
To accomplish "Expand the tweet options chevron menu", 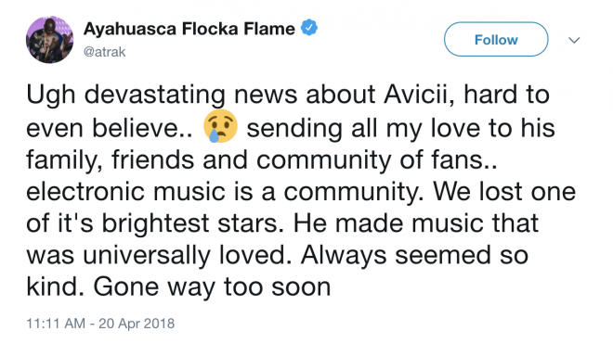I will [573, 40].
